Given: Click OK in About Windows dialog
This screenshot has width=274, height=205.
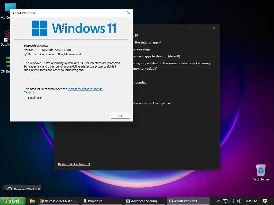Looking at the screenshot, I should click(120, 116).
